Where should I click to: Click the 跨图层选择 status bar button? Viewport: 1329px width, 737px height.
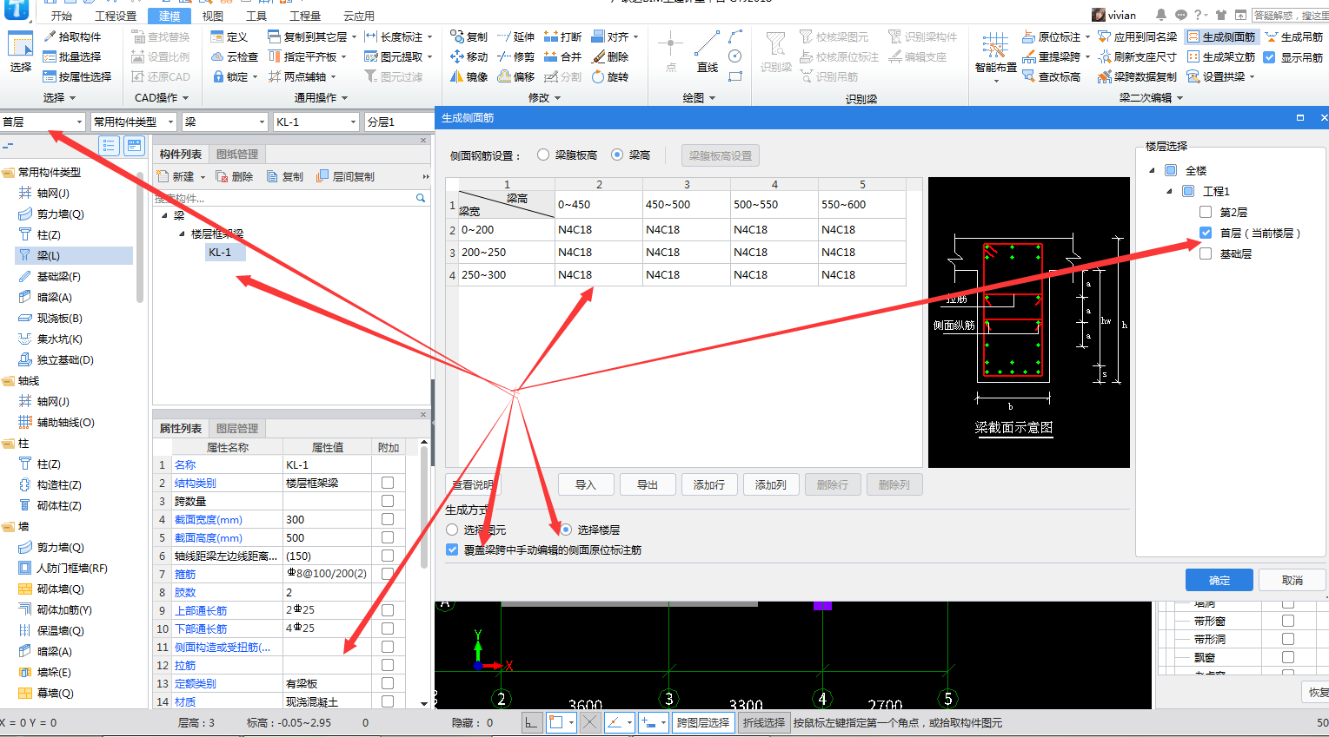click(x=702, y=722)
